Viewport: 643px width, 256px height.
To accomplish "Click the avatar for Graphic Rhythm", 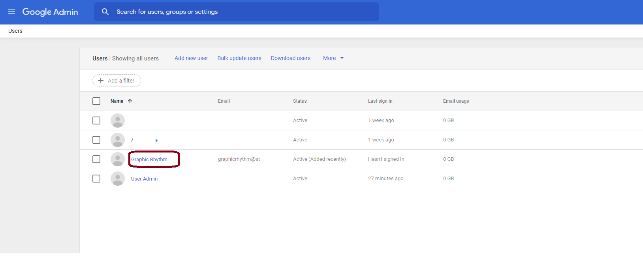I will (118, 159).
